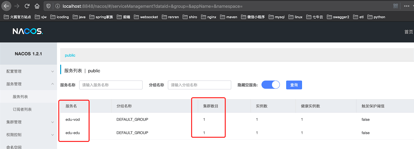Open the java bookmark folder

click(x=79, y=17)
